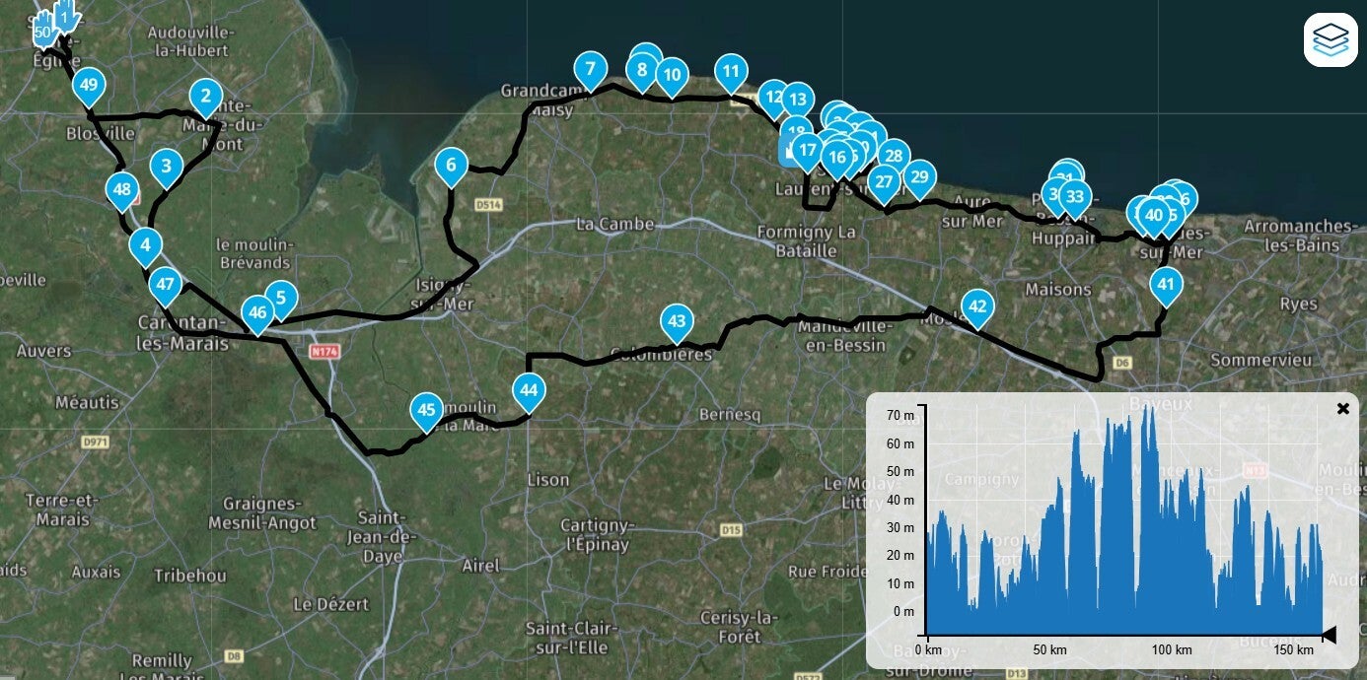Select waypoint marker 47
This screenshot has height=680, width=1367.
point(165,286)
